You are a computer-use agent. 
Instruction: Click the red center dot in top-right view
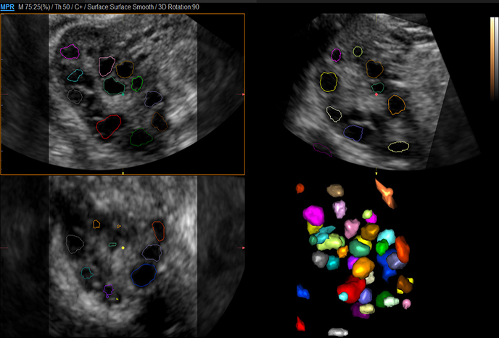pos(376,94)
